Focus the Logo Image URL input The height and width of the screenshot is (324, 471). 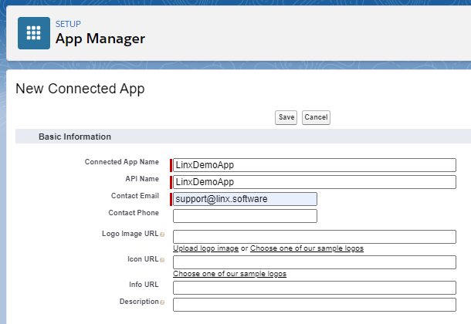point(314,236)
